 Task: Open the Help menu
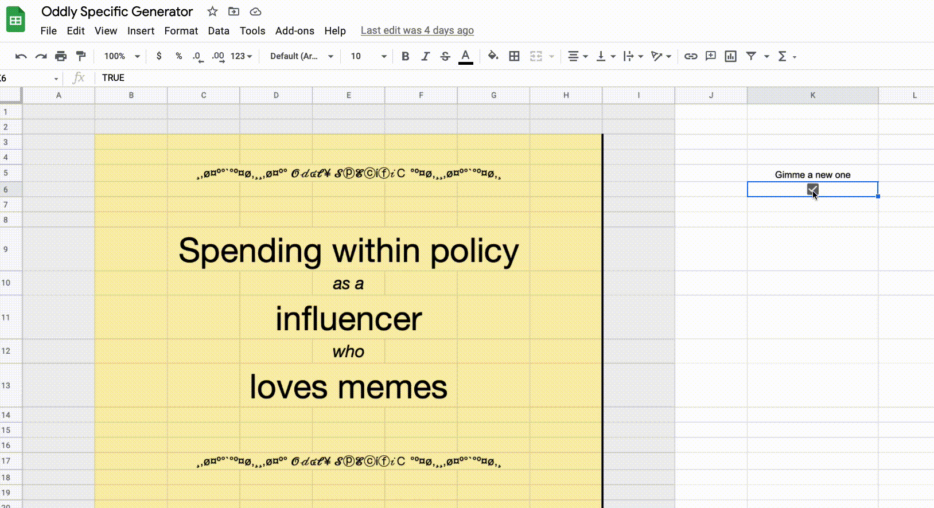335,31
